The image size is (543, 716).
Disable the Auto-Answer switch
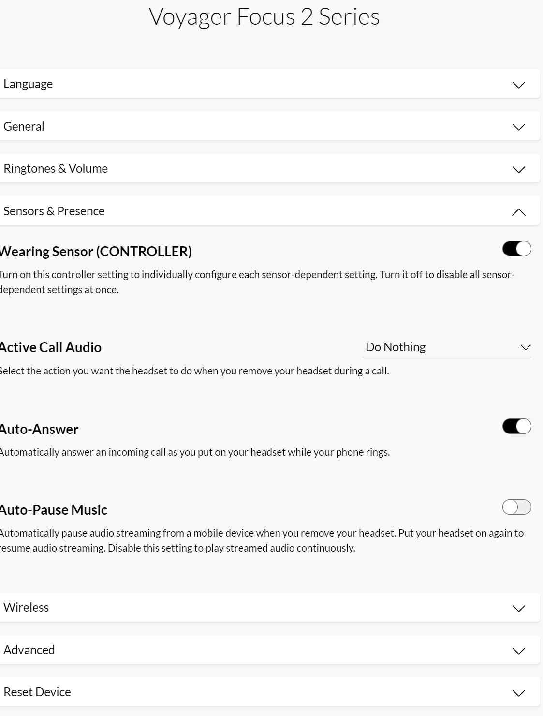516,426
